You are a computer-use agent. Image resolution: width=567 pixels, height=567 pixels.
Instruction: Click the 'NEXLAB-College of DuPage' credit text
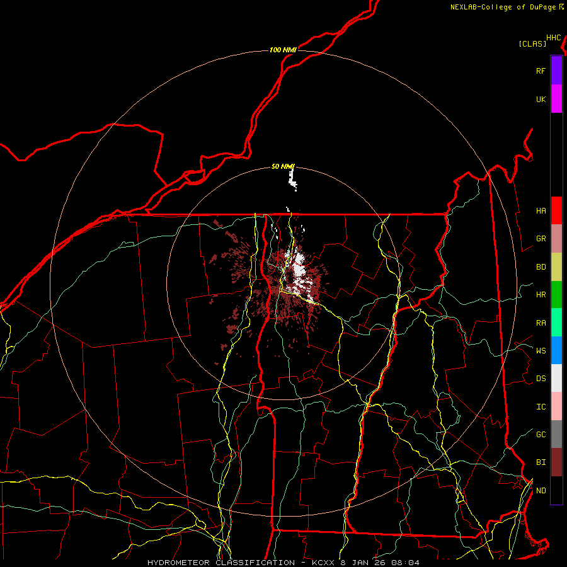pyautogui.click(x=503, y=7)
